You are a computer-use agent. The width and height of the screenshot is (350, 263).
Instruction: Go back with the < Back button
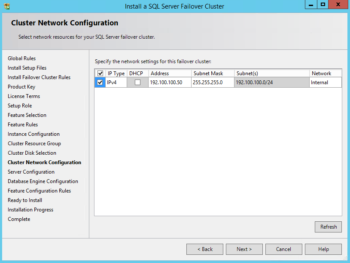point(205,249)
